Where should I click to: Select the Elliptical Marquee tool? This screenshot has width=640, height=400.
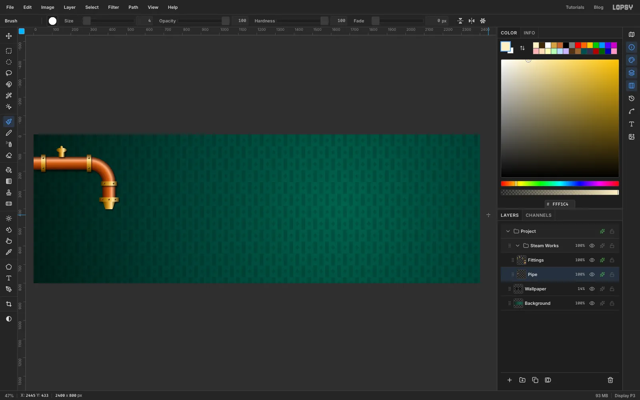click(x=9, y=62)
